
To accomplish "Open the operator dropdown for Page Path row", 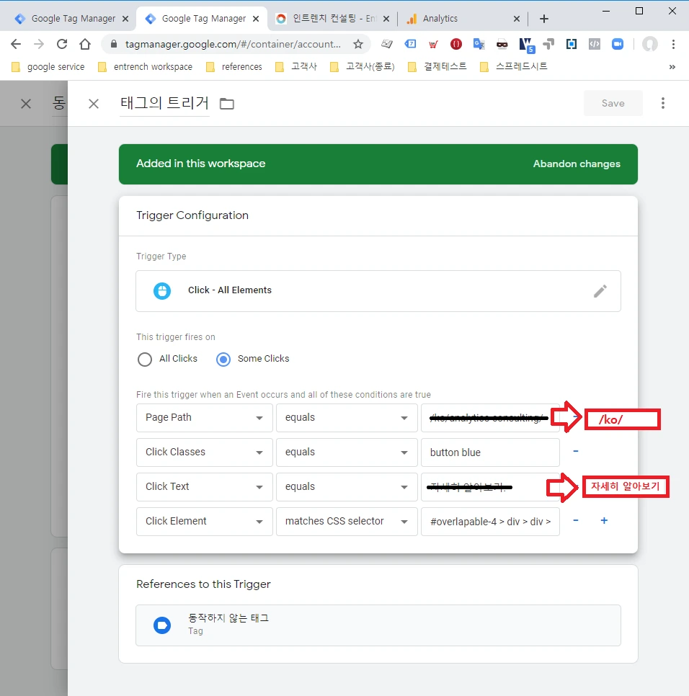I will point(347,418).
